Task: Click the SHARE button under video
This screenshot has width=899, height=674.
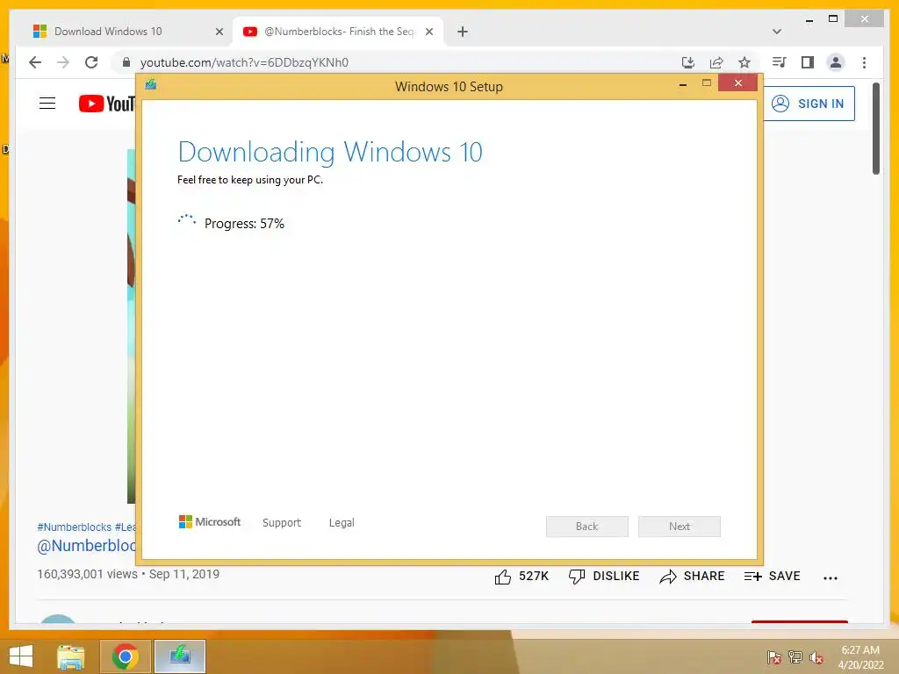Action: tap(692, 577)
